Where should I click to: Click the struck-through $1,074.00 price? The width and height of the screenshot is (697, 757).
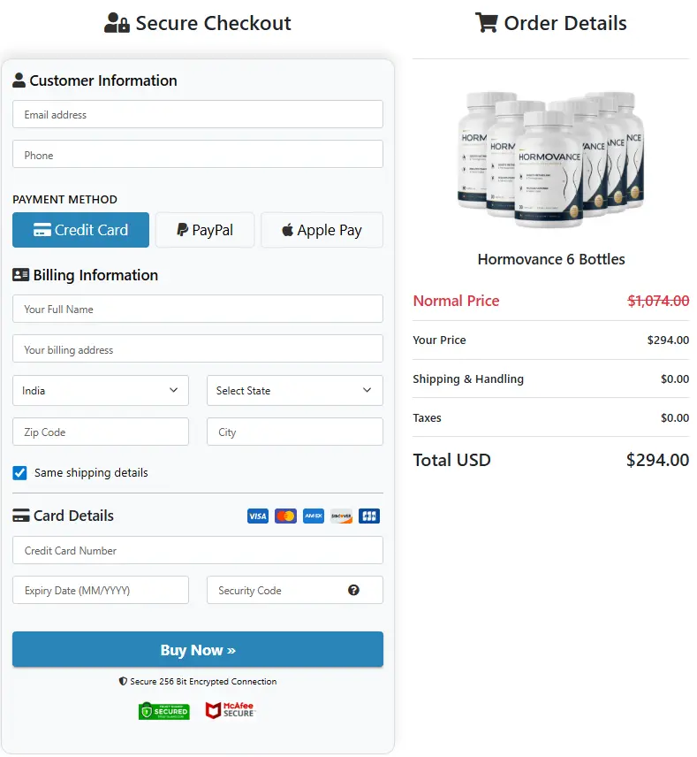(x=658, y=301)
